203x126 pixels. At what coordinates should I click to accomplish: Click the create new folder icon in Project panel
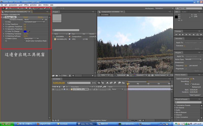[56, 75]
